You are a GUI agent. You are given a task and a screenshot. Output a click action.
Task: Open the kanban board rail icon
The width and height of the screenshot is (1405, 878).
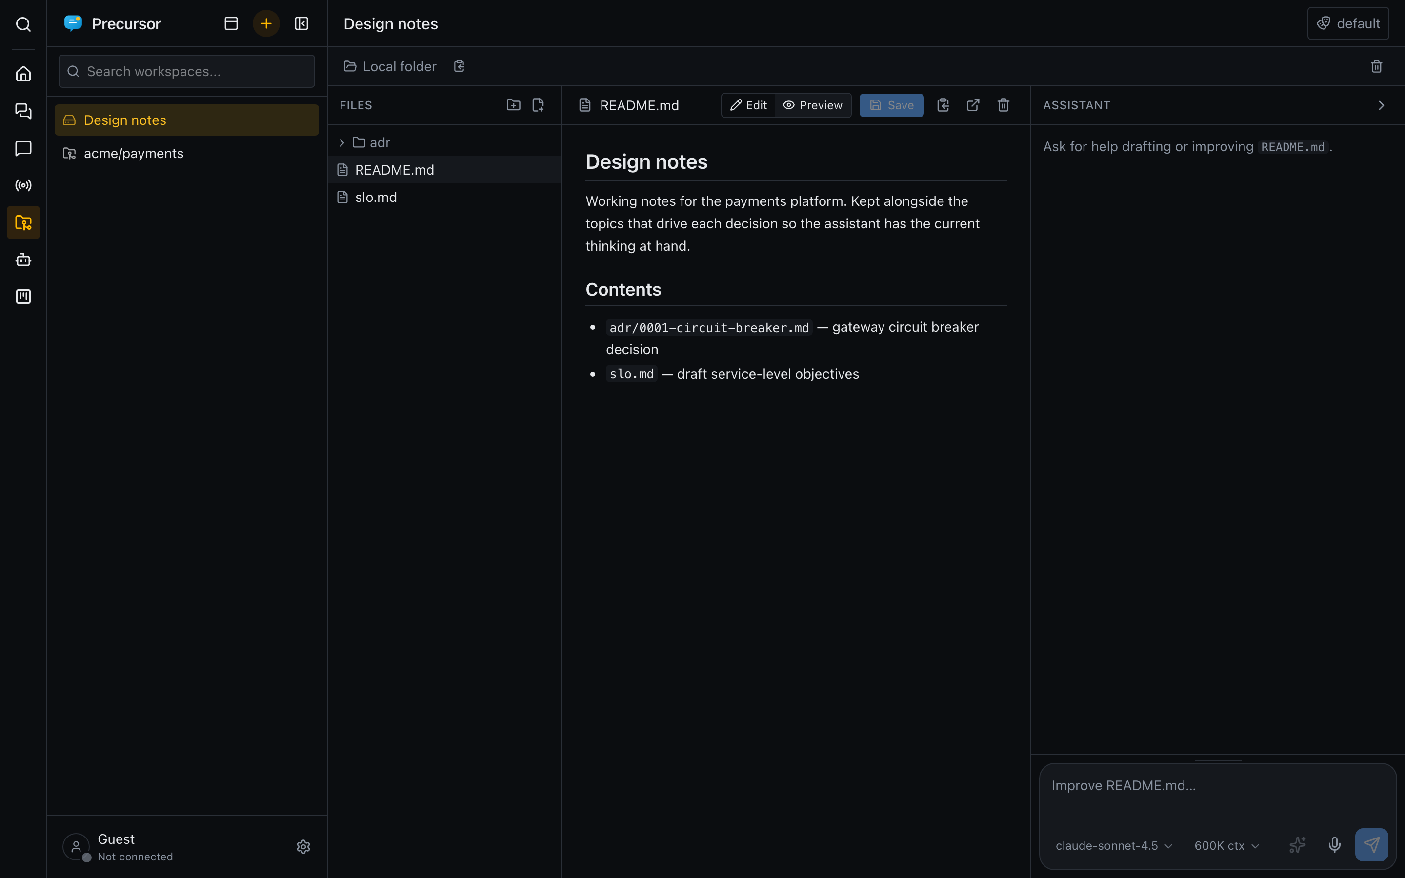(23, 297)
